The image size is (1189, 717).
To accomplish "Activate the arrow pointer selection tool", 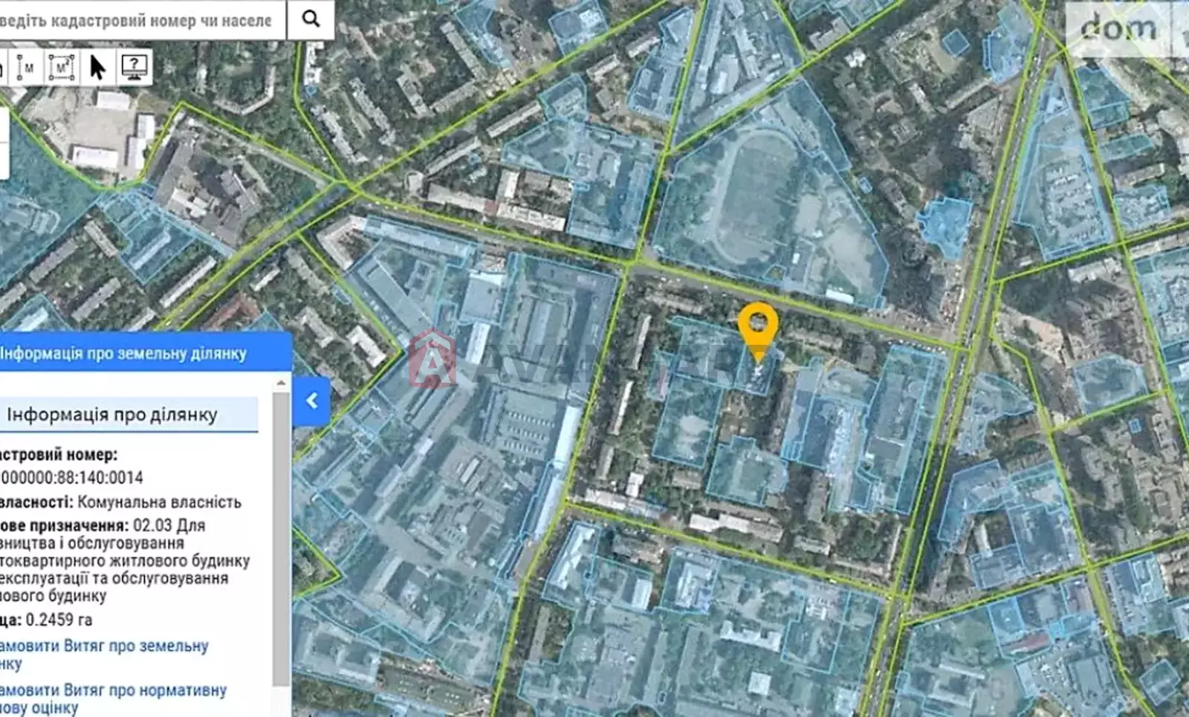I will coord(97,68).
